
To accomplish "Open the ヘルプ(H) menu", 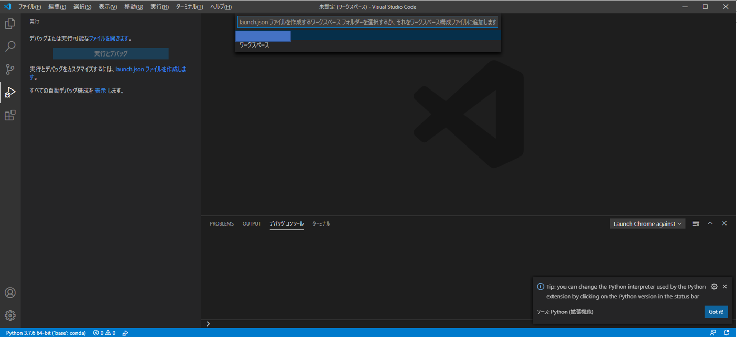I will click(221, 7).
